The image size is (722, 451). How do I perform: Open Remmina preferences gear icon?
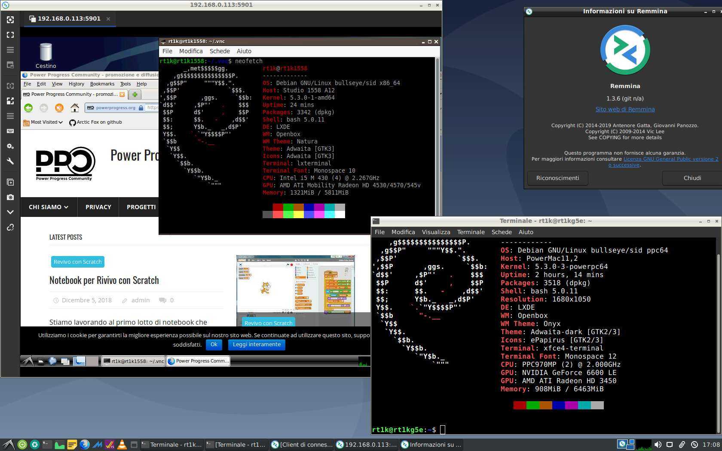click(10, 146)
